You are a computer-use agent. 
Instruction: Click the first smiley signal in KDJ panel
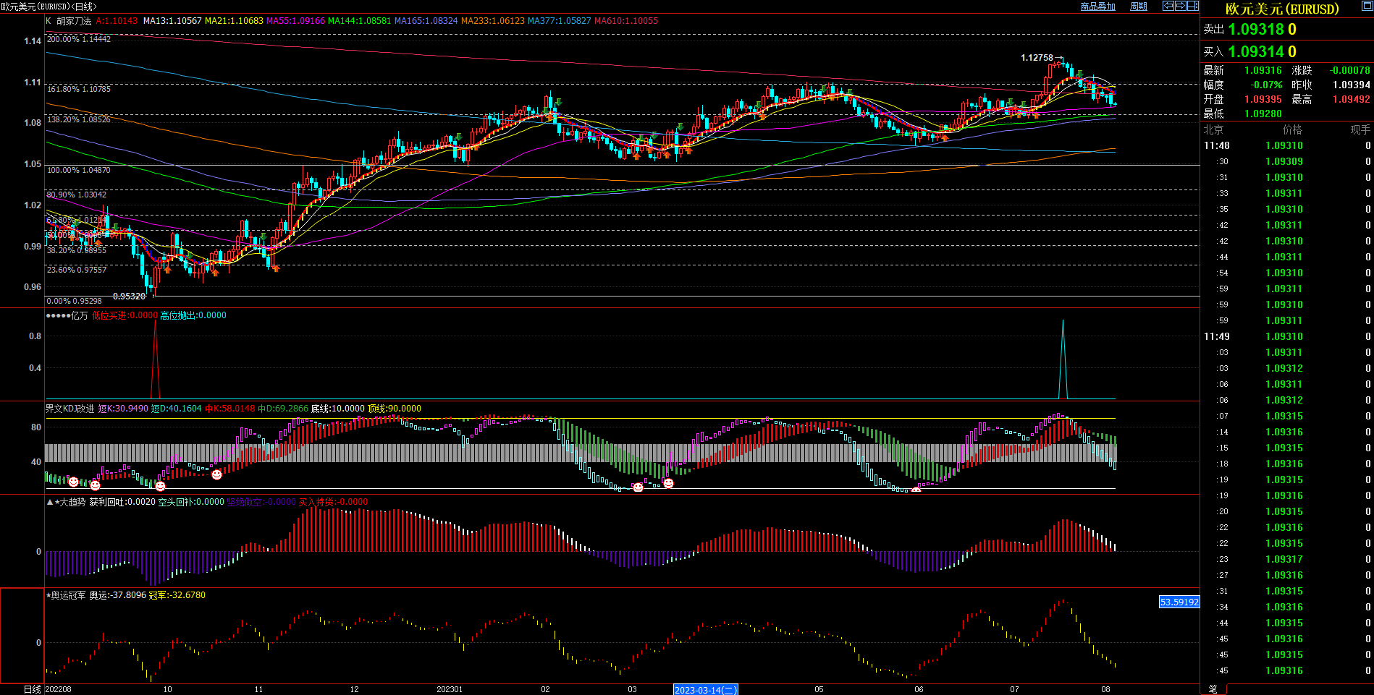click(73, 482)
